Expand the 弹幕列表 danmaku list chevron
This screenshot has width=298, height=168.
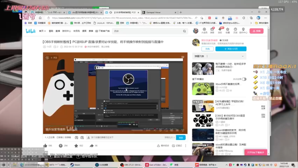[x=243, y=56]
